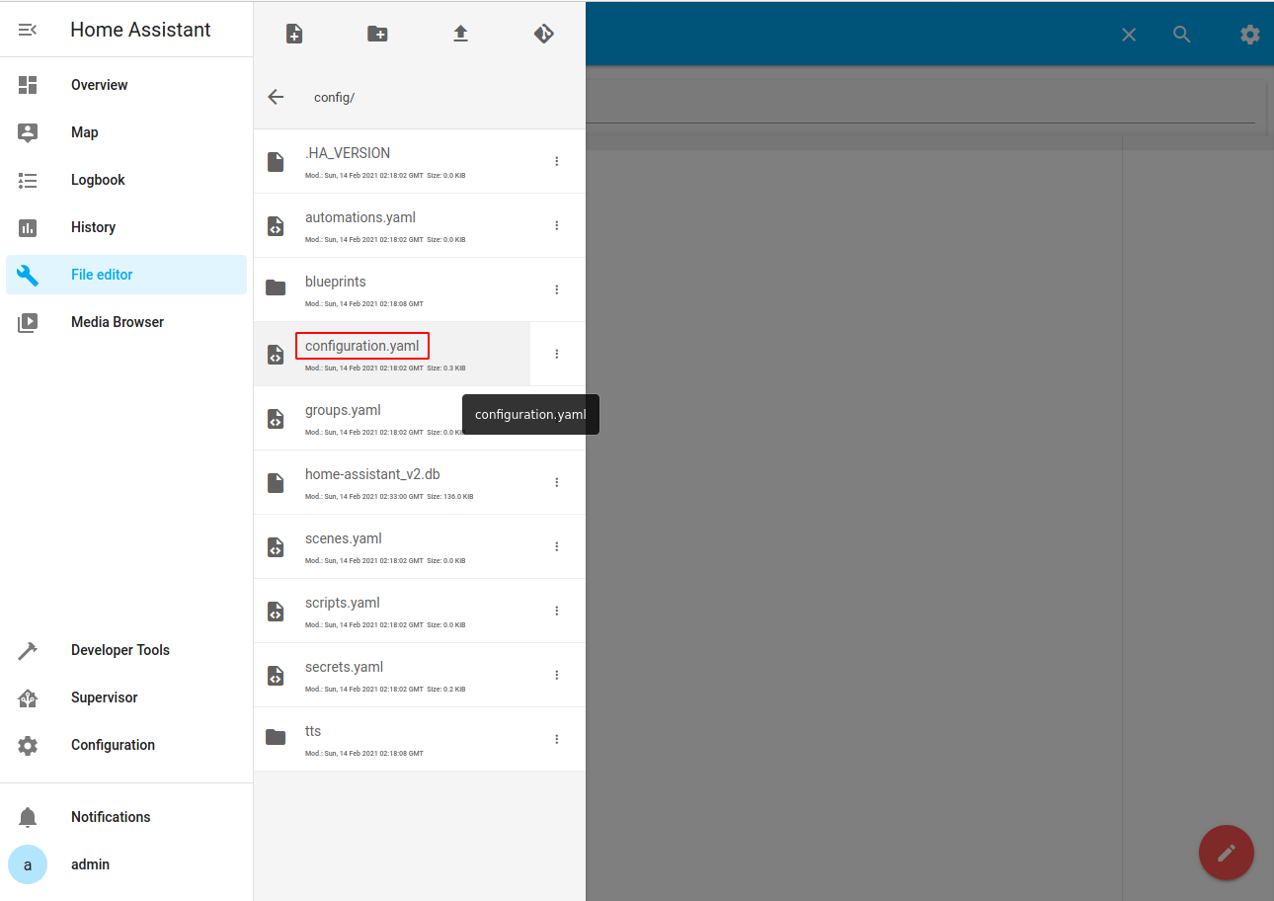
Task: Open options menu for automations.yaml
Action: tap(557, 225)
